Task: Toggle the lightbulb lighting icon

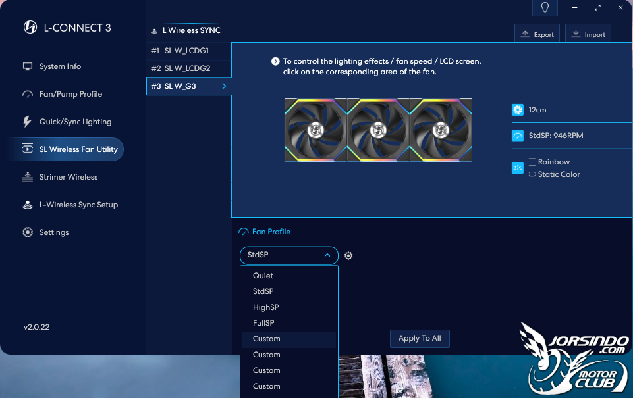Action: pyautogui.click(x=545, y=8)
